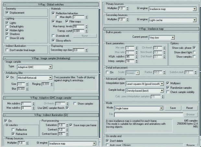Enable Check sample visibility

pyautogui.click(x=168, y=92)
